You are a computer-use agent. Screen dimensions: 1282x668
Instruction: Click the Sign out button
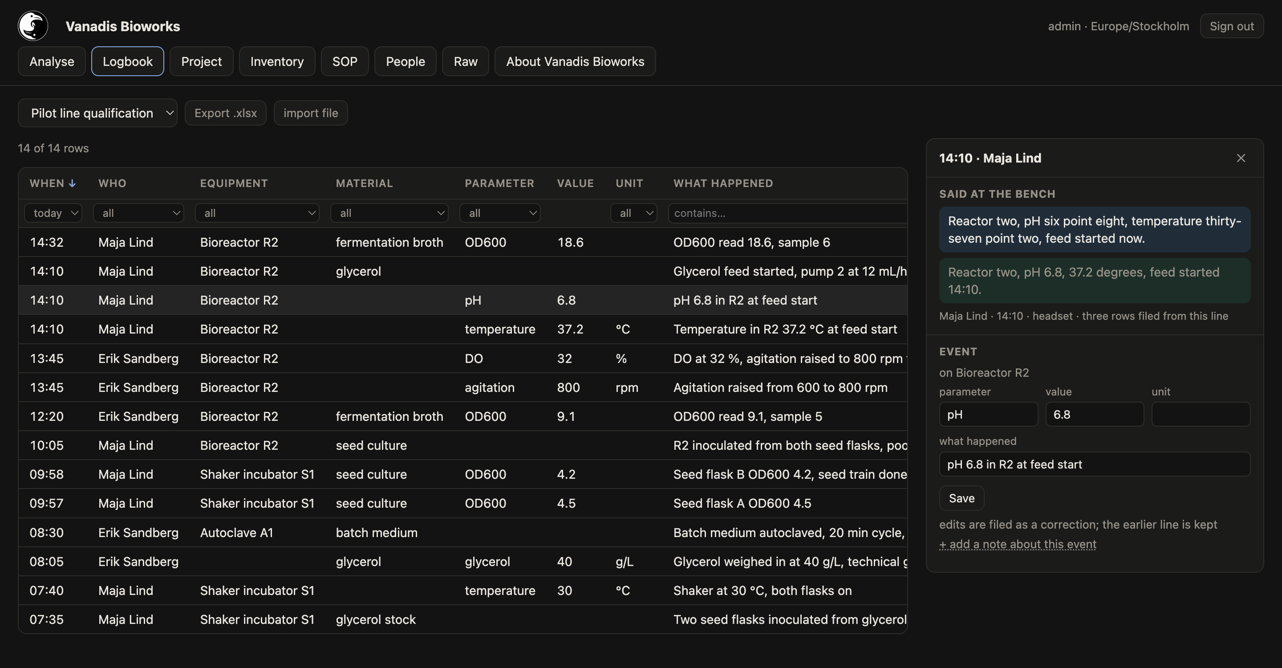1231,26
